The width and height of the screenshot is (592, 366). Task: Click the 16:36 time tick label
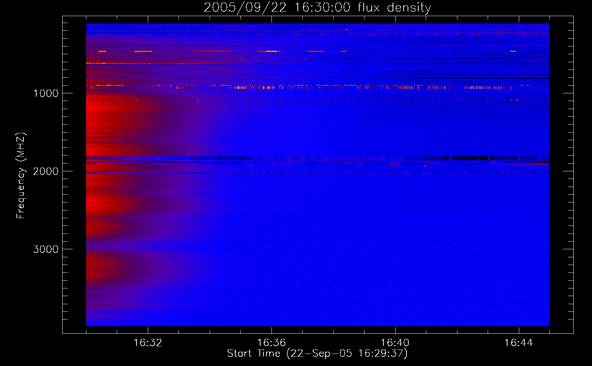(x=271, y=343)
